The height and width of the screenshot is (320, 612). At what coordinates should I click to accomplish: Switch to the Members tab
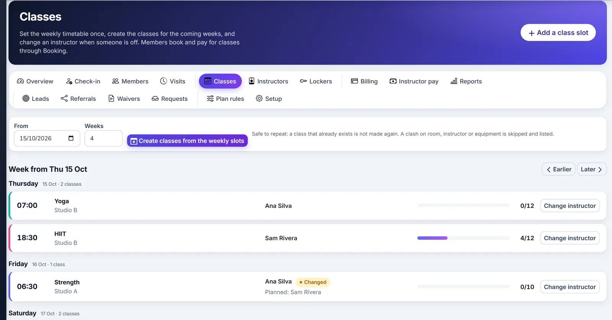130,81
